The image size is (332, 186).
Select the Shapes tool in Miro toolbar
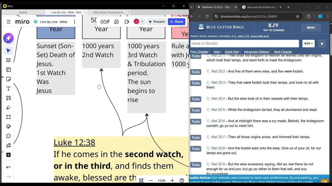(x=8, y=98)
